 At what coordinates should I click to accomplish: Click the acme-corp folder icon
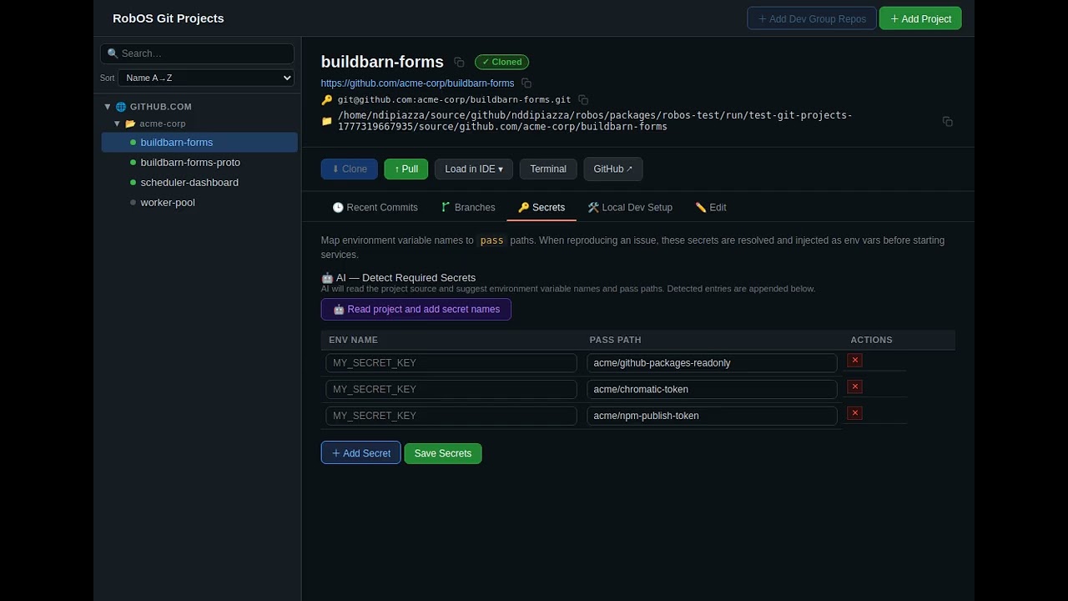(x=130, y=124)
